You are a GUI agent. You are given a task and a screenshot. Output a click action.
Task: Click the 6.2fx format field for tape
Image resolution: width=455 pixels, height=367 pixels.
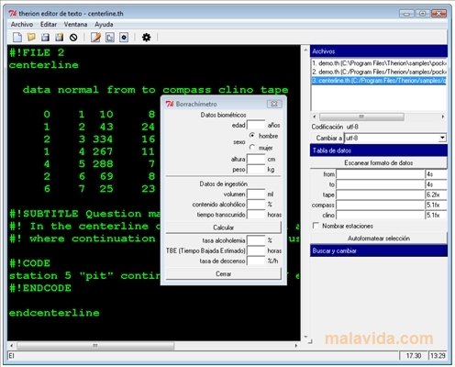437,195
